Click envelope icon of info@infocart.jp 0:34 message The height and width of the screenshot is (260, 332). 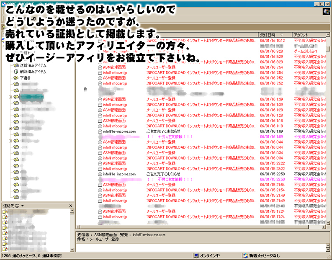point(100,158)
